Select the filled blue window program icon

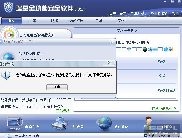pyautogui.click(x=156, y=49)
